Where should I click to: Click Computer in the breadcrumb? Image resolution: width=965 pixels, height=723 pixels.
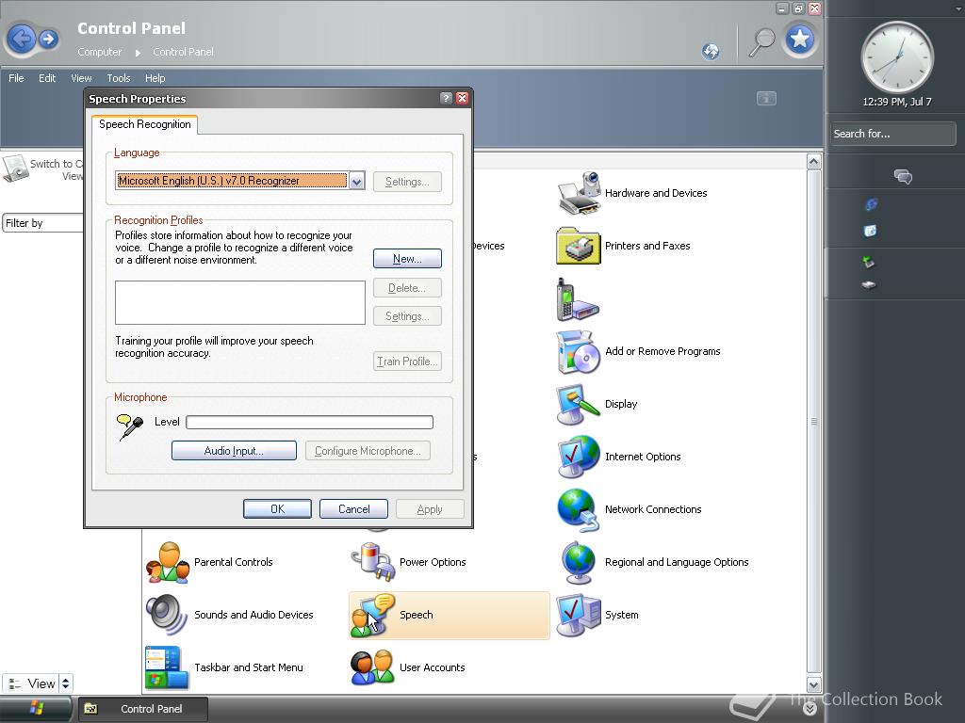[x=100, y=53]
